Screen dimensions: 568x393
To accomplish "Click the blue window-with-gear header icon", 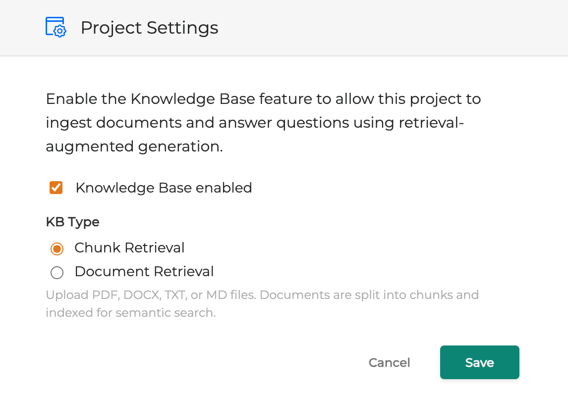I will 56,27.
